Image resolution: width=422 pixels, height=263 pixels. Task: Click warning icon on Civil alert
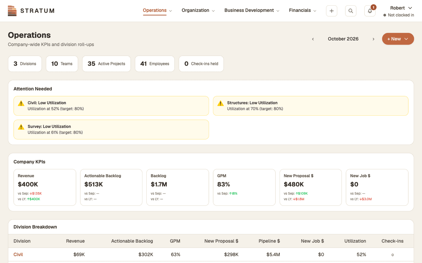(x=21, y=103)
